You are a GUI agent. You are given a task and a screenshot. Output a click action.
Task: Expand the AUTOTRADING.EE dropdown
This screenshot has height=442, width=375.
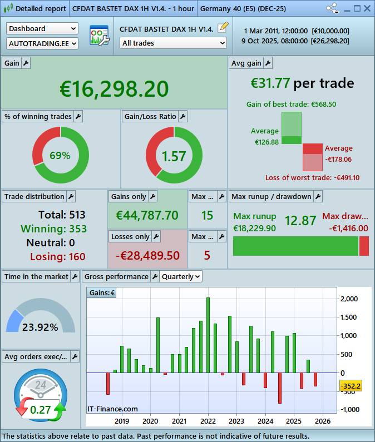[x=42, y=43]
